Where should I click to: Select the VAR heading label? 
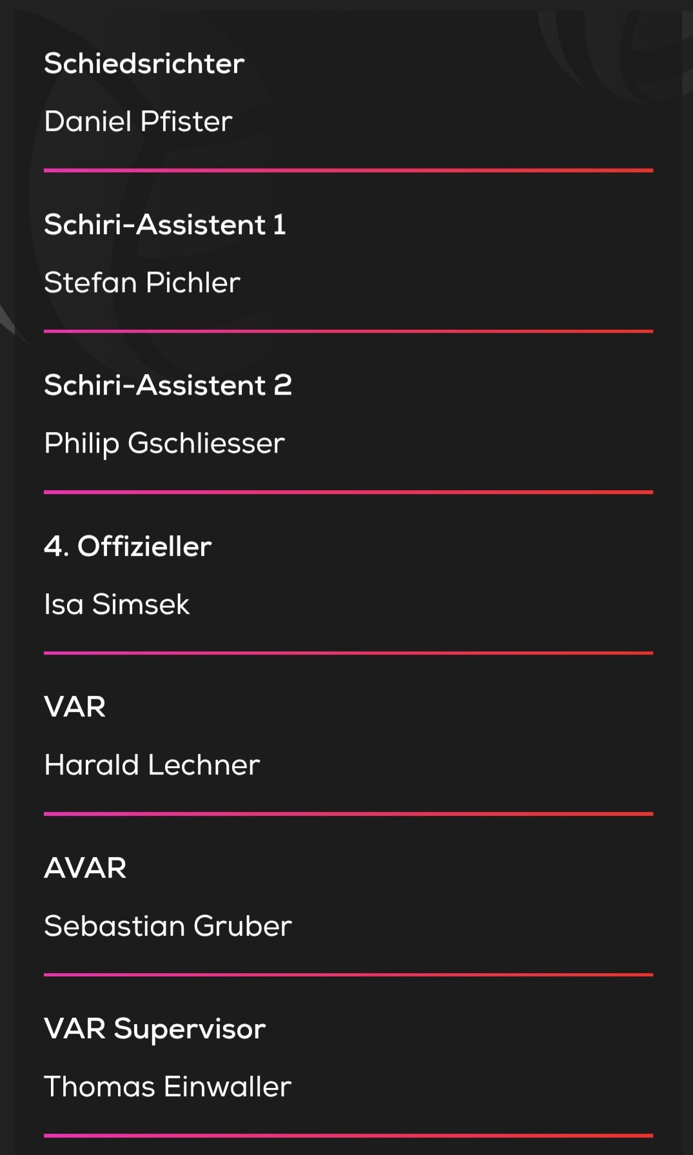[x=75, y=707]
